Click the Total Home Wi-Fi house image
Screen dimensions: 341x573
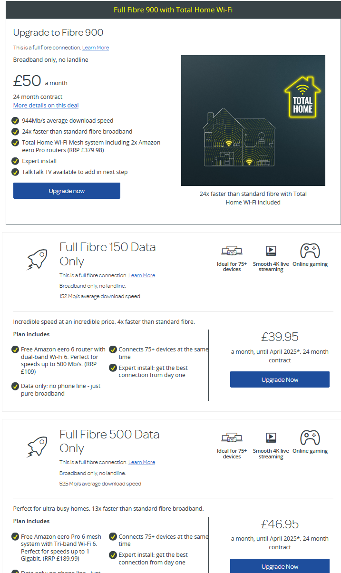coord(253,120)
